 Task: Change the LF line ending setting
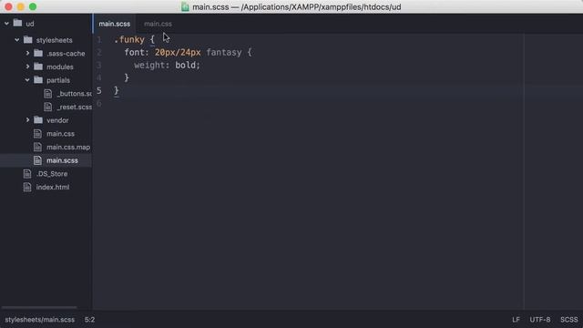click(x=516, y=320)
